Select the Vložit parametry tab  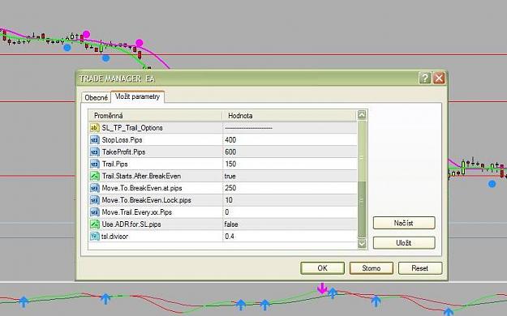(137, 96)
